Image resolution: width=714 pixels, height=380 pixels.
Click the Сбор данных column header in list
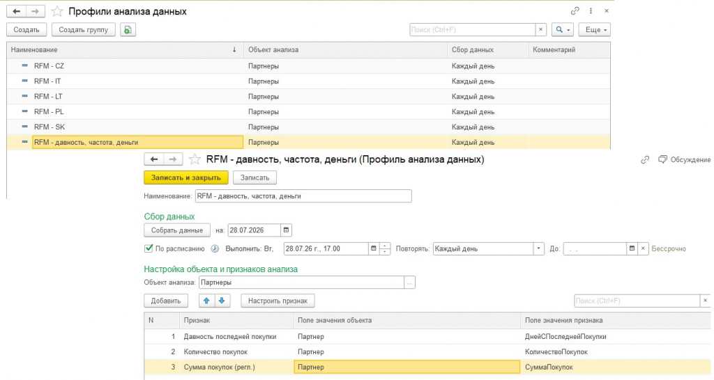point(487,49)
